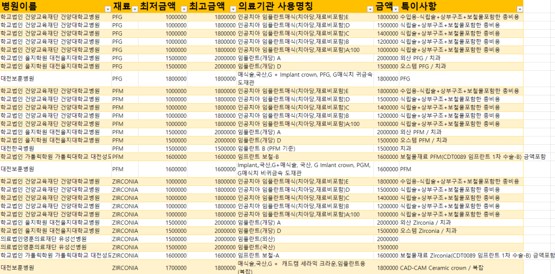Open the 병원이름 column filter dropdown
This screenshot has height=274, width=555.
108,10
